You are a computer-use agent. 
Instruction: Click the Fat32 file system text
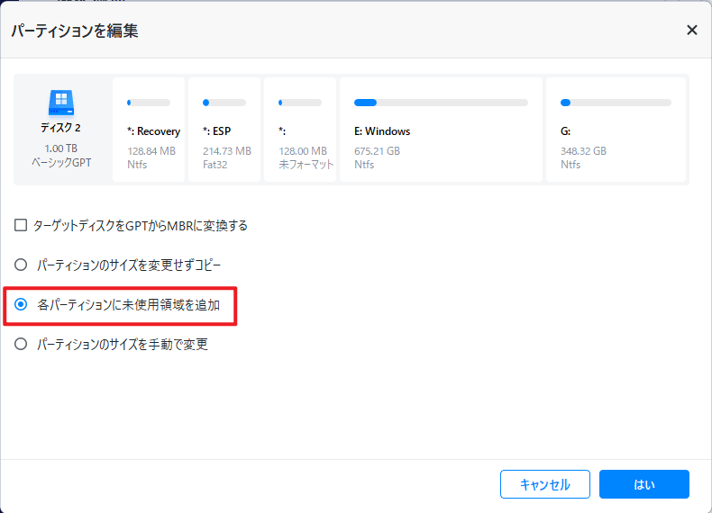[215, 165]
